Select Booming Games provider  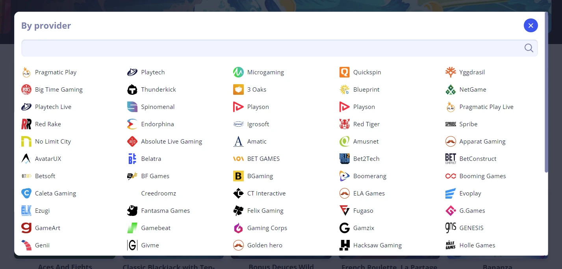pyautogui.click(x=476, y=176)
